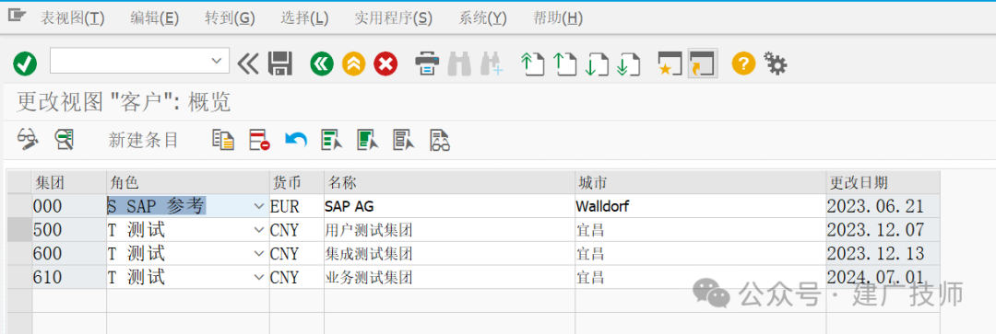
Task: Open the 编辑 menu
Action: pyautogui.click(x=154, y=18)
